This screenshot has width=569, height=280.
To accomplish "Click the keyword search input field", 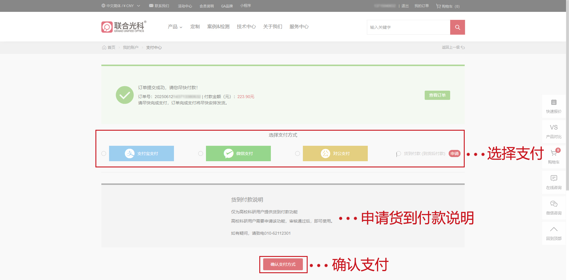I will click(408, 27).
